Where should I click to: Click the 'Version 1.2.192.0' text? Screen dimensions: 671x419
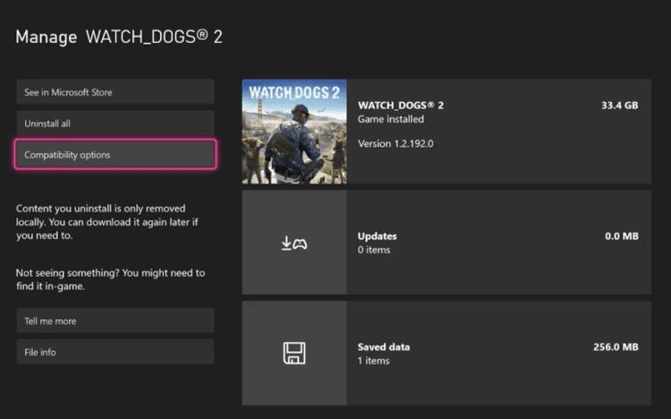pos(395,143)
